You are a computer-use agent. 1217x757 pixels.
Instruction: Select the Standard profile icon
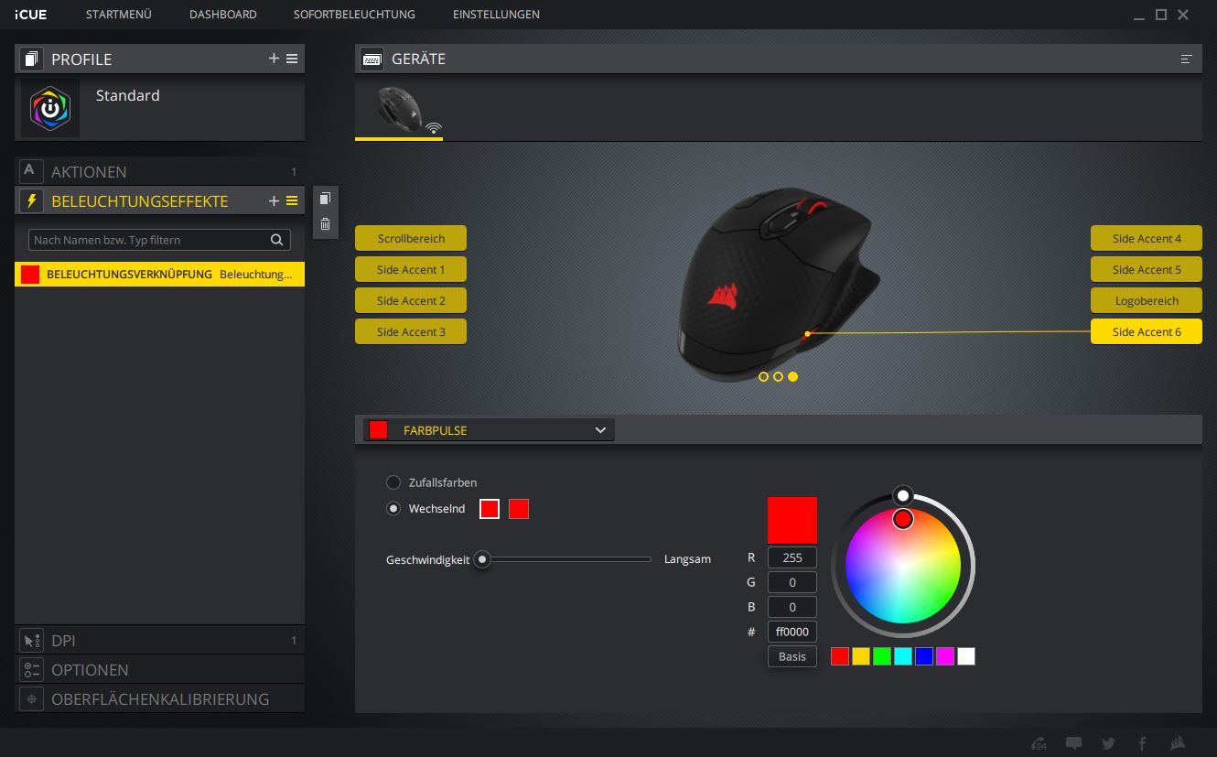pyautogui.click(x=50, y=109)
